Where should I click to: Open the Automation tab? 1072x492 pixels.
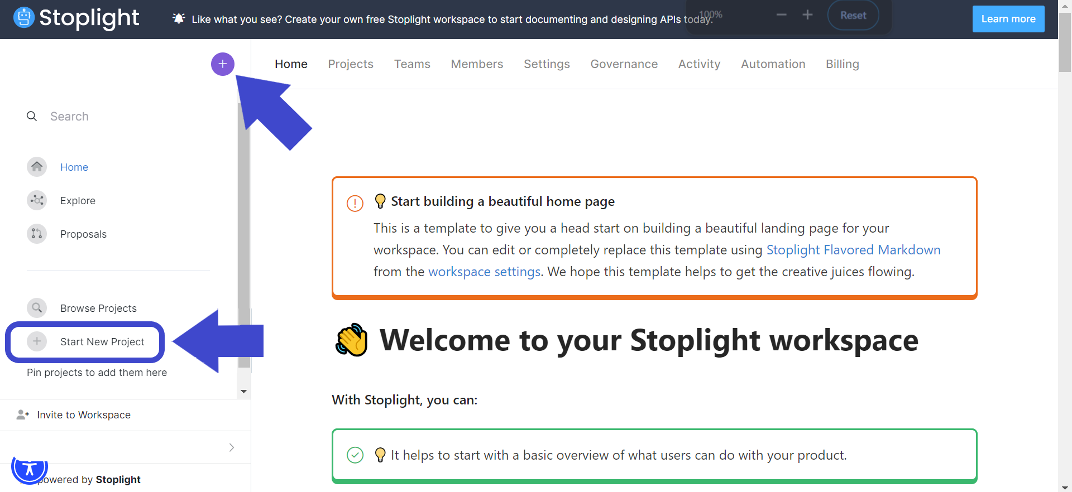point(773,64)
